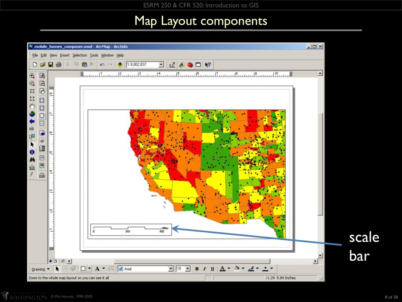This screenshot has width=402, height=302.
Task: Select the Select Features tool
Action: (x=32, y=136)
